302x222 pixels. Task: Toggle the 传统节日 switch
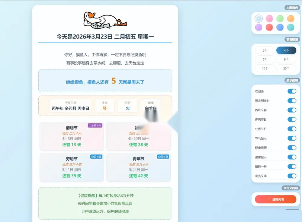pyautogui.click(x=292, y=119)
